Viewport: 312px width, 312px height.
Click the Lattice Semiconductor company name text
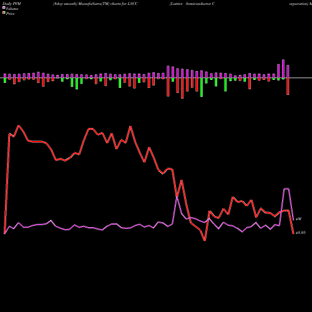(x=192, y=4)
